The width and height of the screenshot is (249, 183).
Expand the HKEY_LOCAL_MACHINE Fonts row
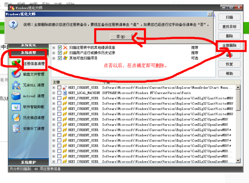[x=54, y=93]
